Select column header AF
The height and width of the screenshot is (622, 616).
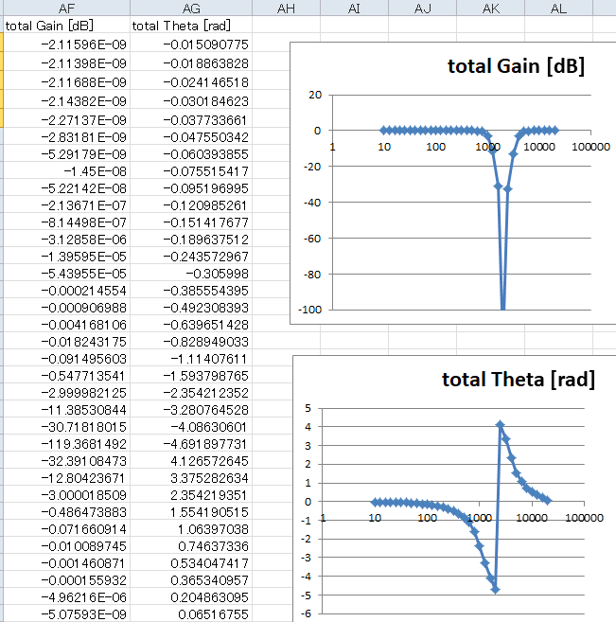click(x=66, y=8)
